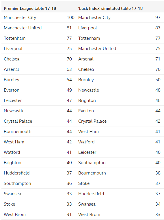Select Stoke in the simulated table
Viewport: 164px width, 220px height.
coord(84,183)
